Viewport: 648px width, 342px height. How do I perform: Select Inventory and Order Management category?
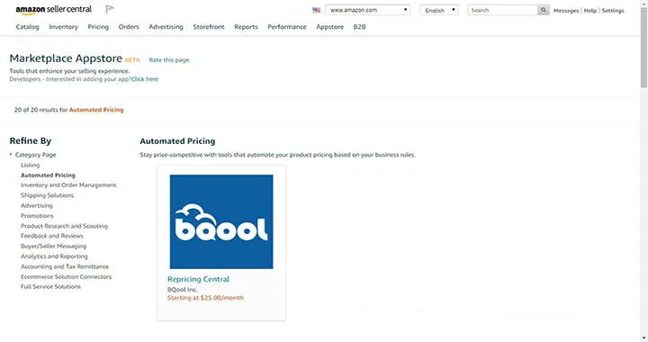(x=68, y=185)
